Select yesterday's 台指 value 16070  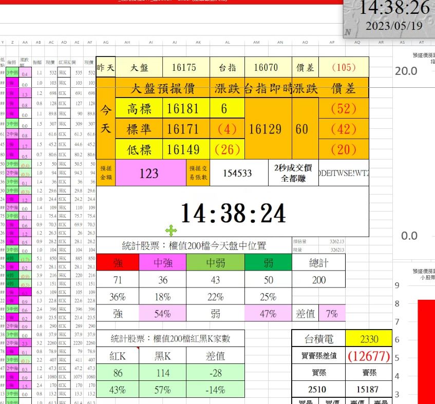click(268, 67)
